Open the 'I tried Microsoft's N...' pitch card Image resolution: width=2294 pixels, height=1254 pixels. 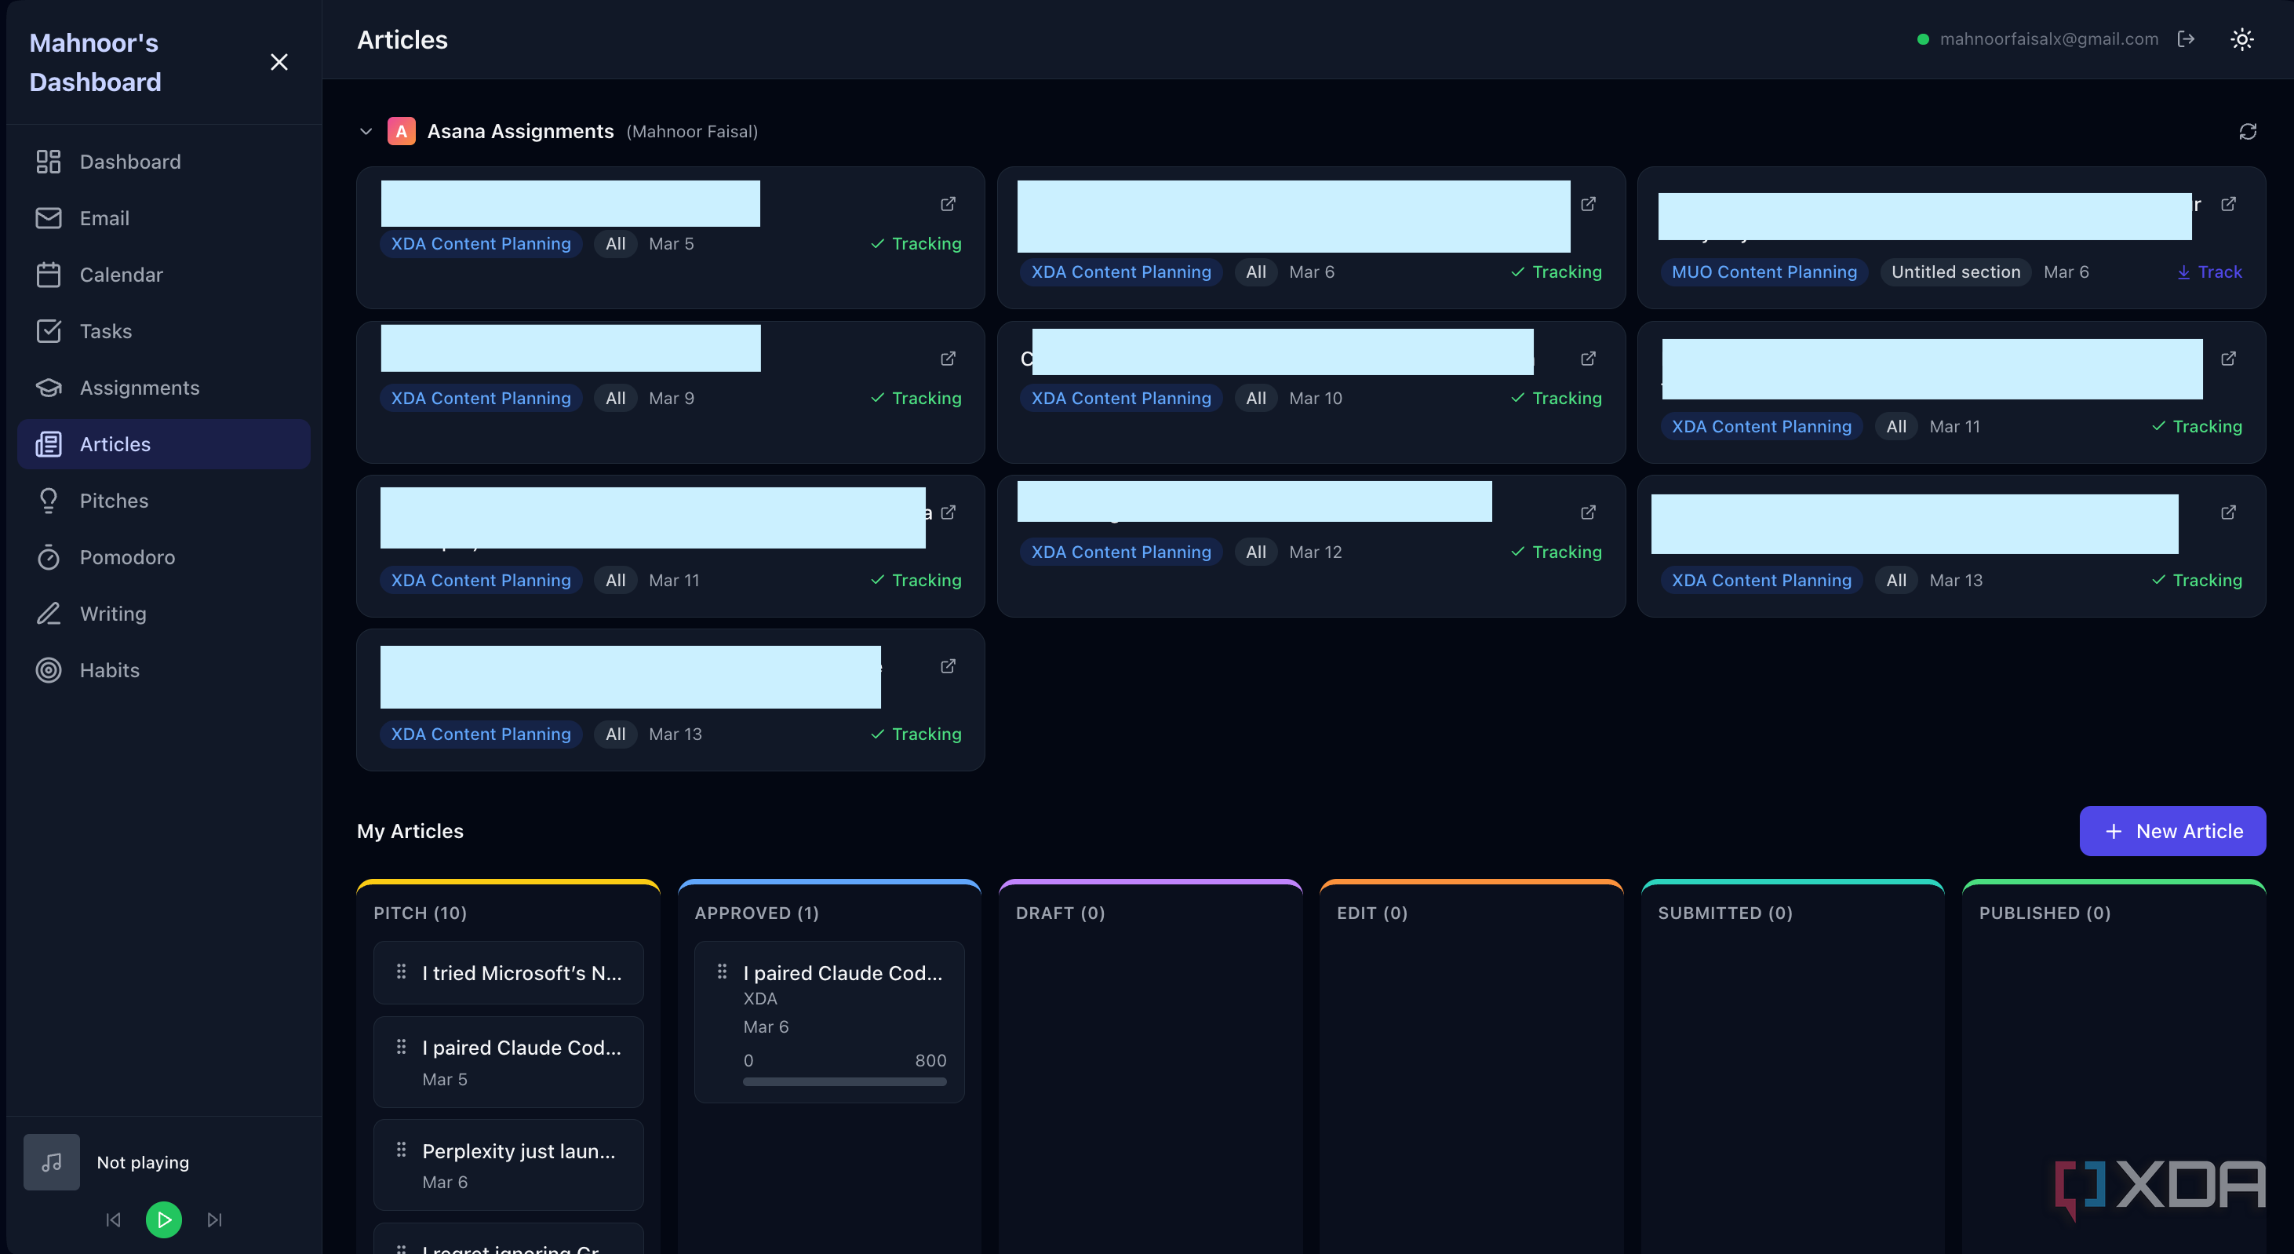[x=508, y=972]
